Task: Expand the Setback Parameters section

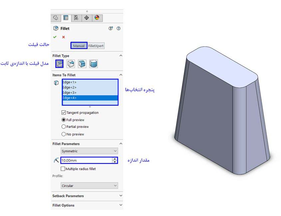Action: click(87, 196)
